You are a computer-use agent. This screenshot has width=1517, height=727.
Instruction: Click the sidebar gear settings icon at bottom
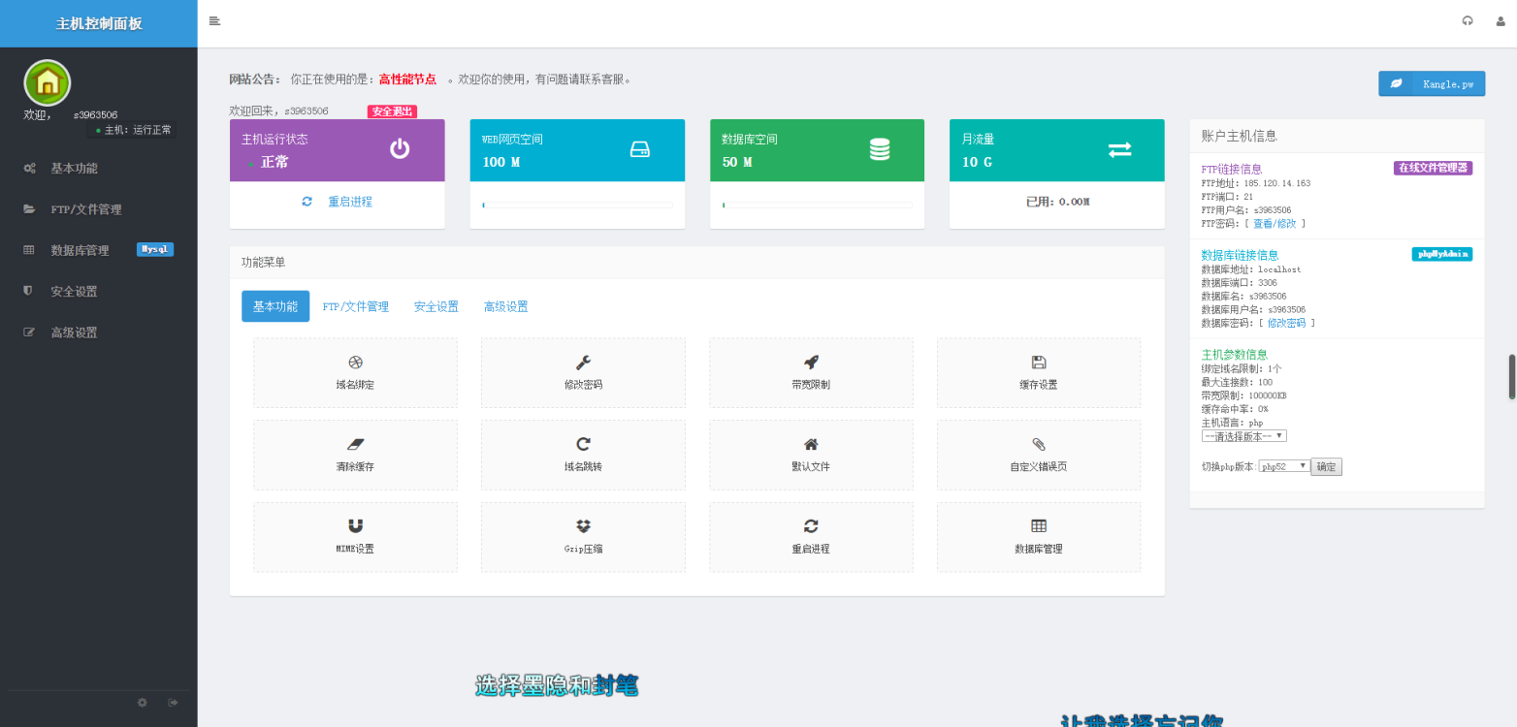pyautogui.click(x=143, y=703)
